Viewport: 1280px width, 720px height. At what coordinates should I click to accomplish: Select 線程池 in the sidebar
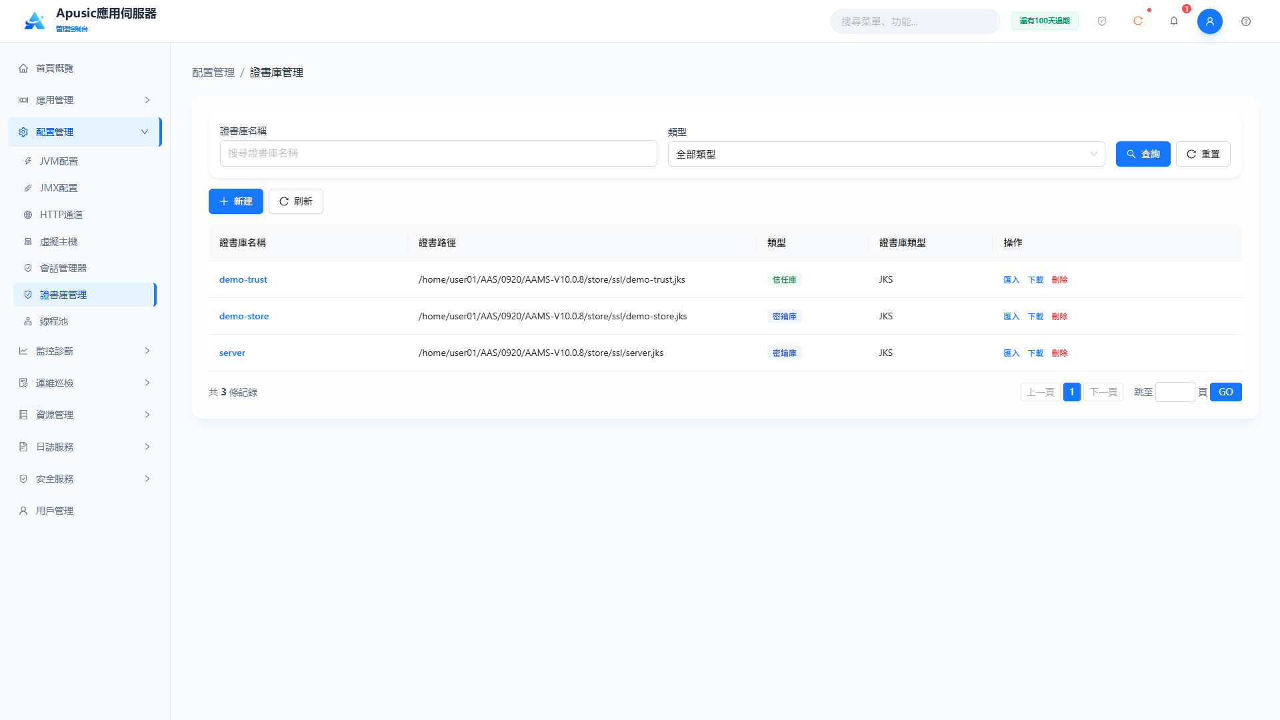tap(85, 321)
